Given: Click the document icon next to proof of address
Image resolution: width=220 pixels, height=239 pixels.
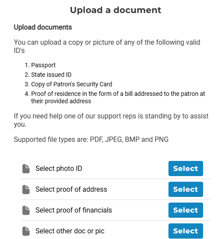Looking at the screenshot, I should pyautogui.click(x=26, y=190).
